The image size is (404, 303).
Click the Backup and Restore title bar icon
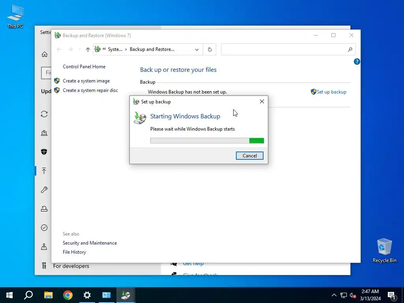pyautogui.click(x=58, y=35)
